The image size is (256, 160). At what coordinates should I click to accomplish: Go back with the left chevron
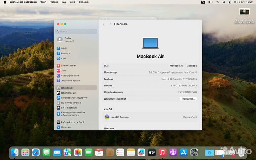104,24
